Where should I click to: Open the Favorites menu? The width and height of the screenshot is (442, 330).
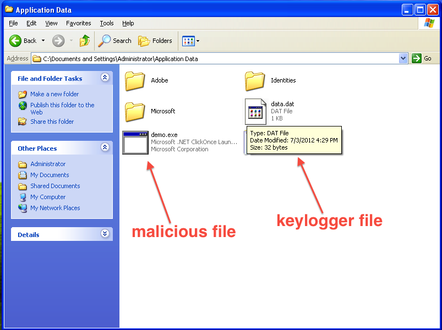[78, 23]
